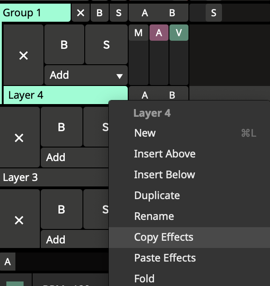Clear Group 1 with the X button
This screenshot has width=270, height=286.
click(81, 13)
